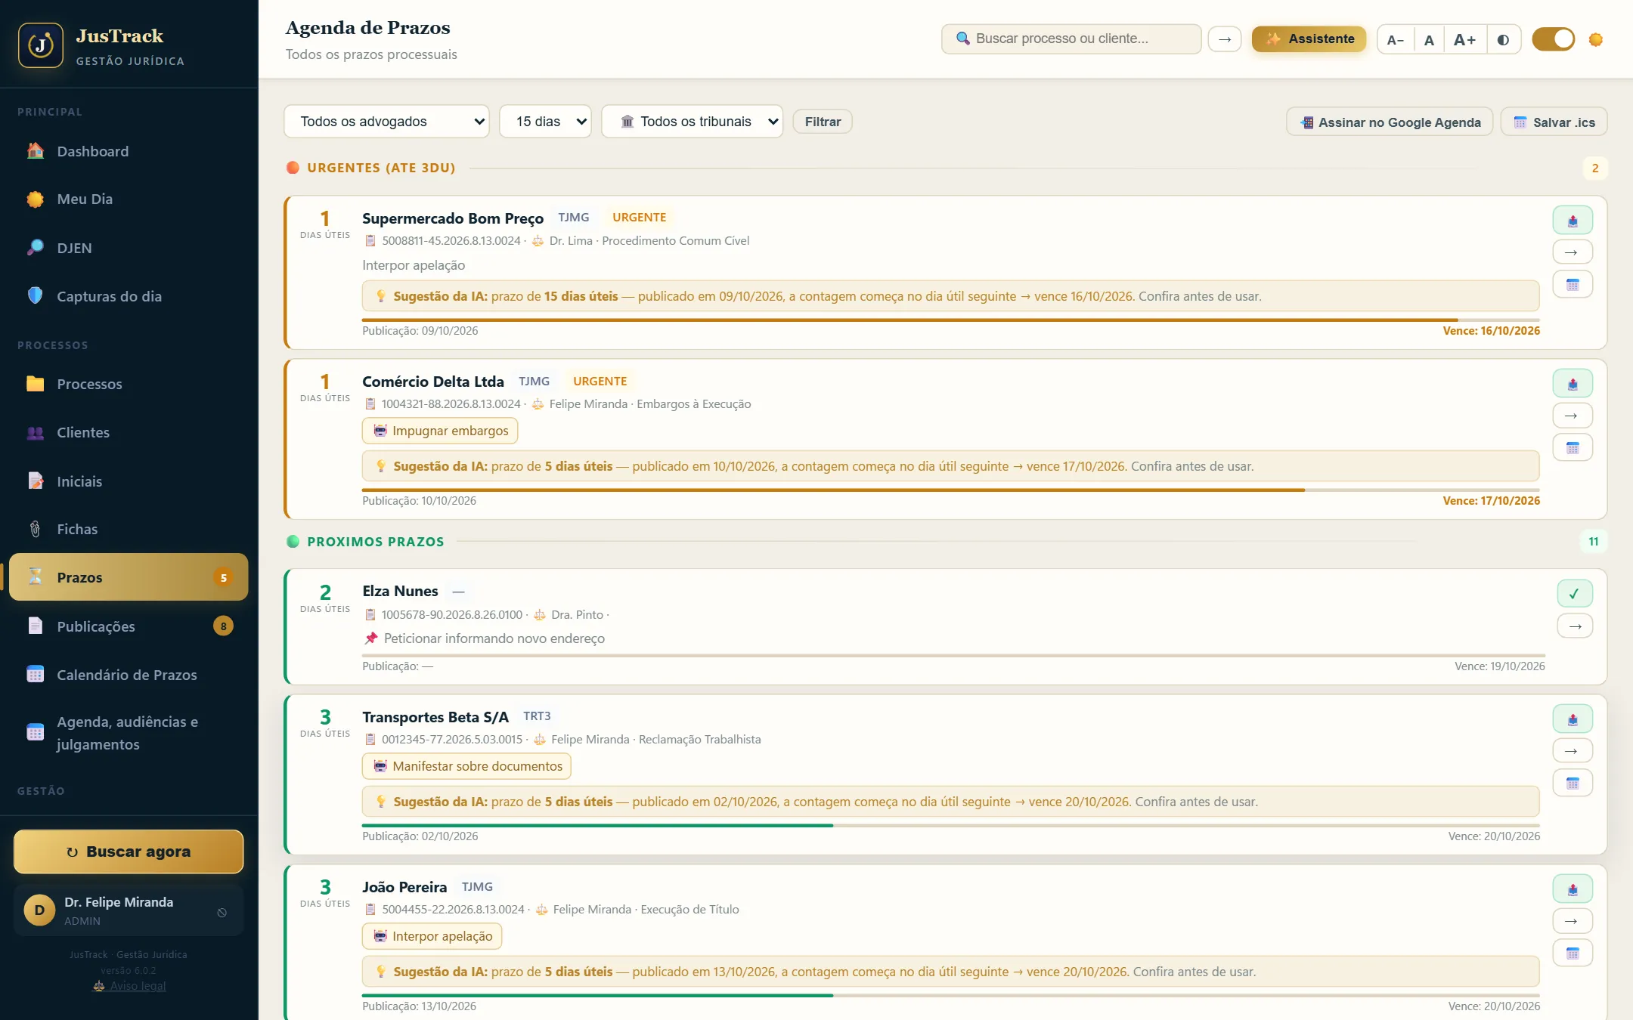Click the sun icon in the top bar
The width and height of the screenshot is (1633, 1020).
point(1596,39)
